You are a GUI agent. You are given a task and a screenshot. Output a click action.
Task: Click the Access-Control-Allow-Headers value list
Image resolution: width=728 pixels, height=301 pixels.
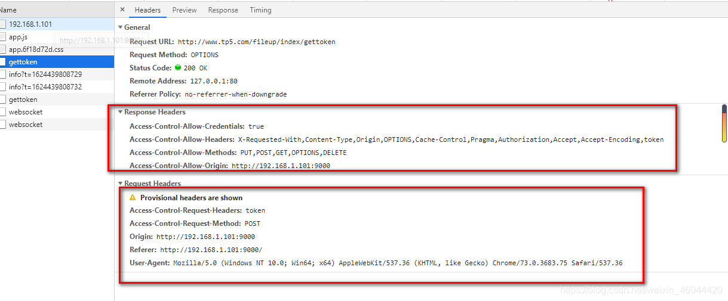coord(451,139)
